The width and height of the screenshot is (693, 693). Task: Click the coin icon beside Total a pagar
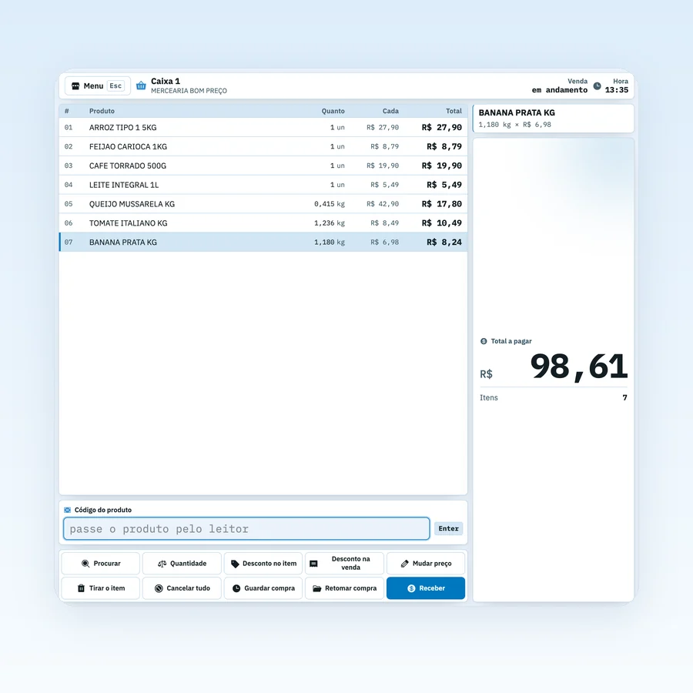(484, 341)
